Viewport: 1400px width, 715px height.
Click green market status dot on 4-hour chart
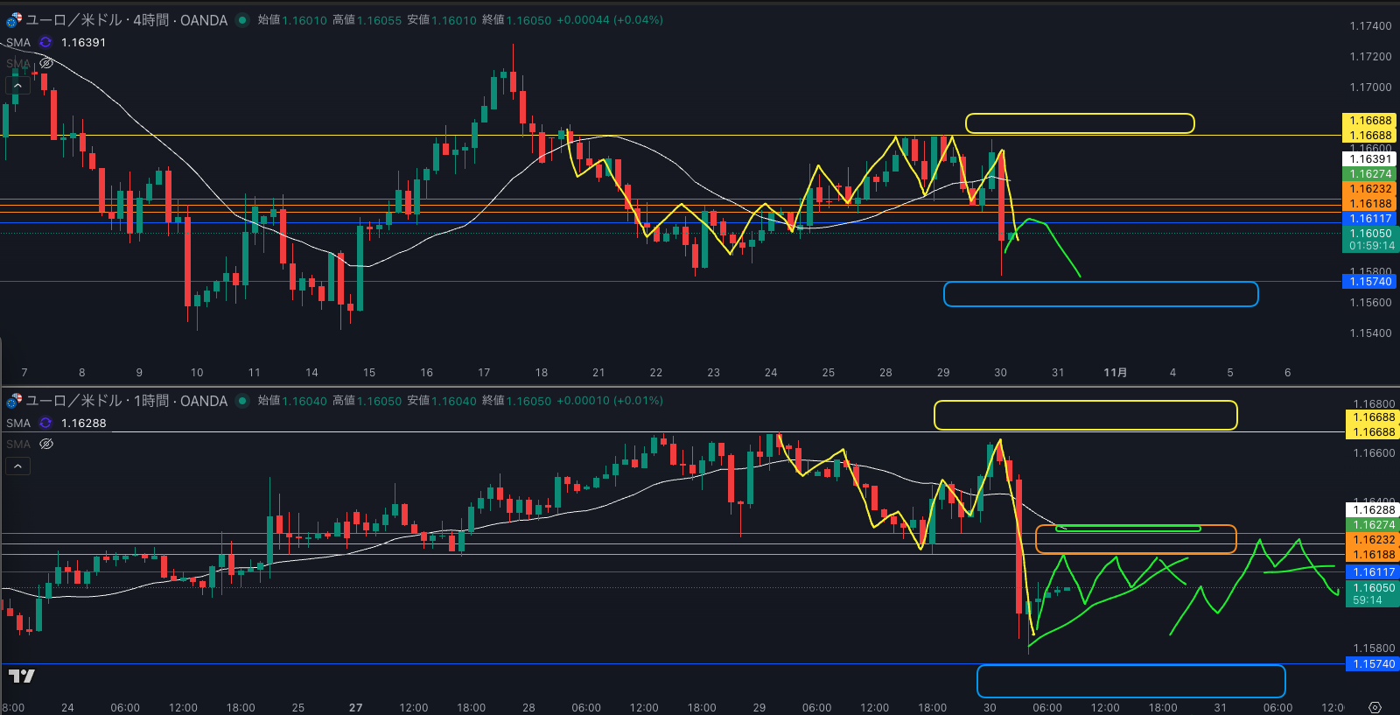point(242,20)
